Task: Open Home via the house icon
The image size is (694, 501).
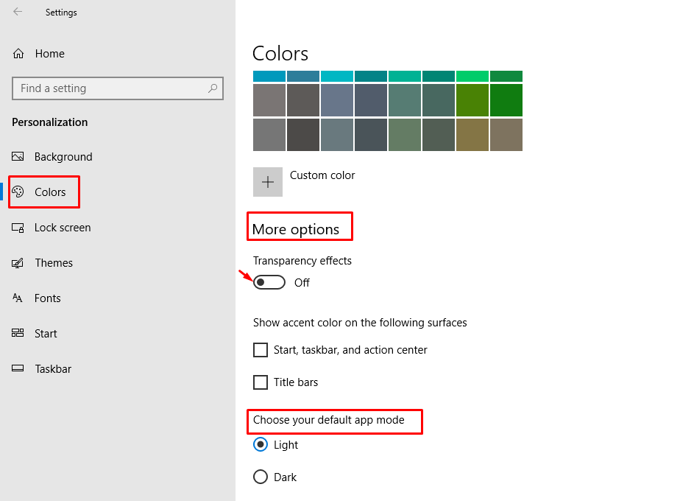Action: pyautogui.click(x=18, y=54)
